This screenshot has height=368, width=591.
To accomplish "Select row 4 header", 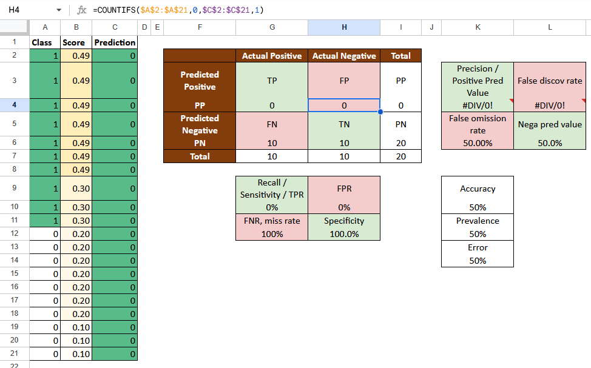I will (x=15, y=105).
